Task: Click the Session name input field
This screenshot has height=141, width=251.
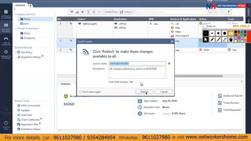Action: pyautogui.click(x=137, y=63)
